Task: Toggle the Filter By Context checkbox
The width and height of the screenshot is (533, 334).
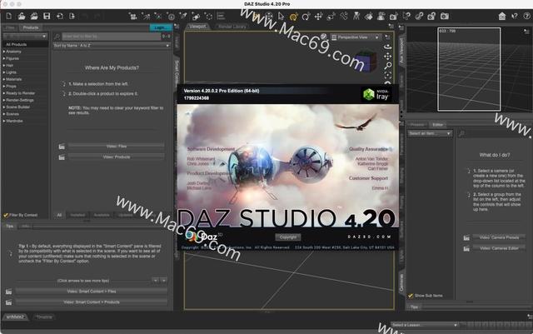Action: (6, 215)
